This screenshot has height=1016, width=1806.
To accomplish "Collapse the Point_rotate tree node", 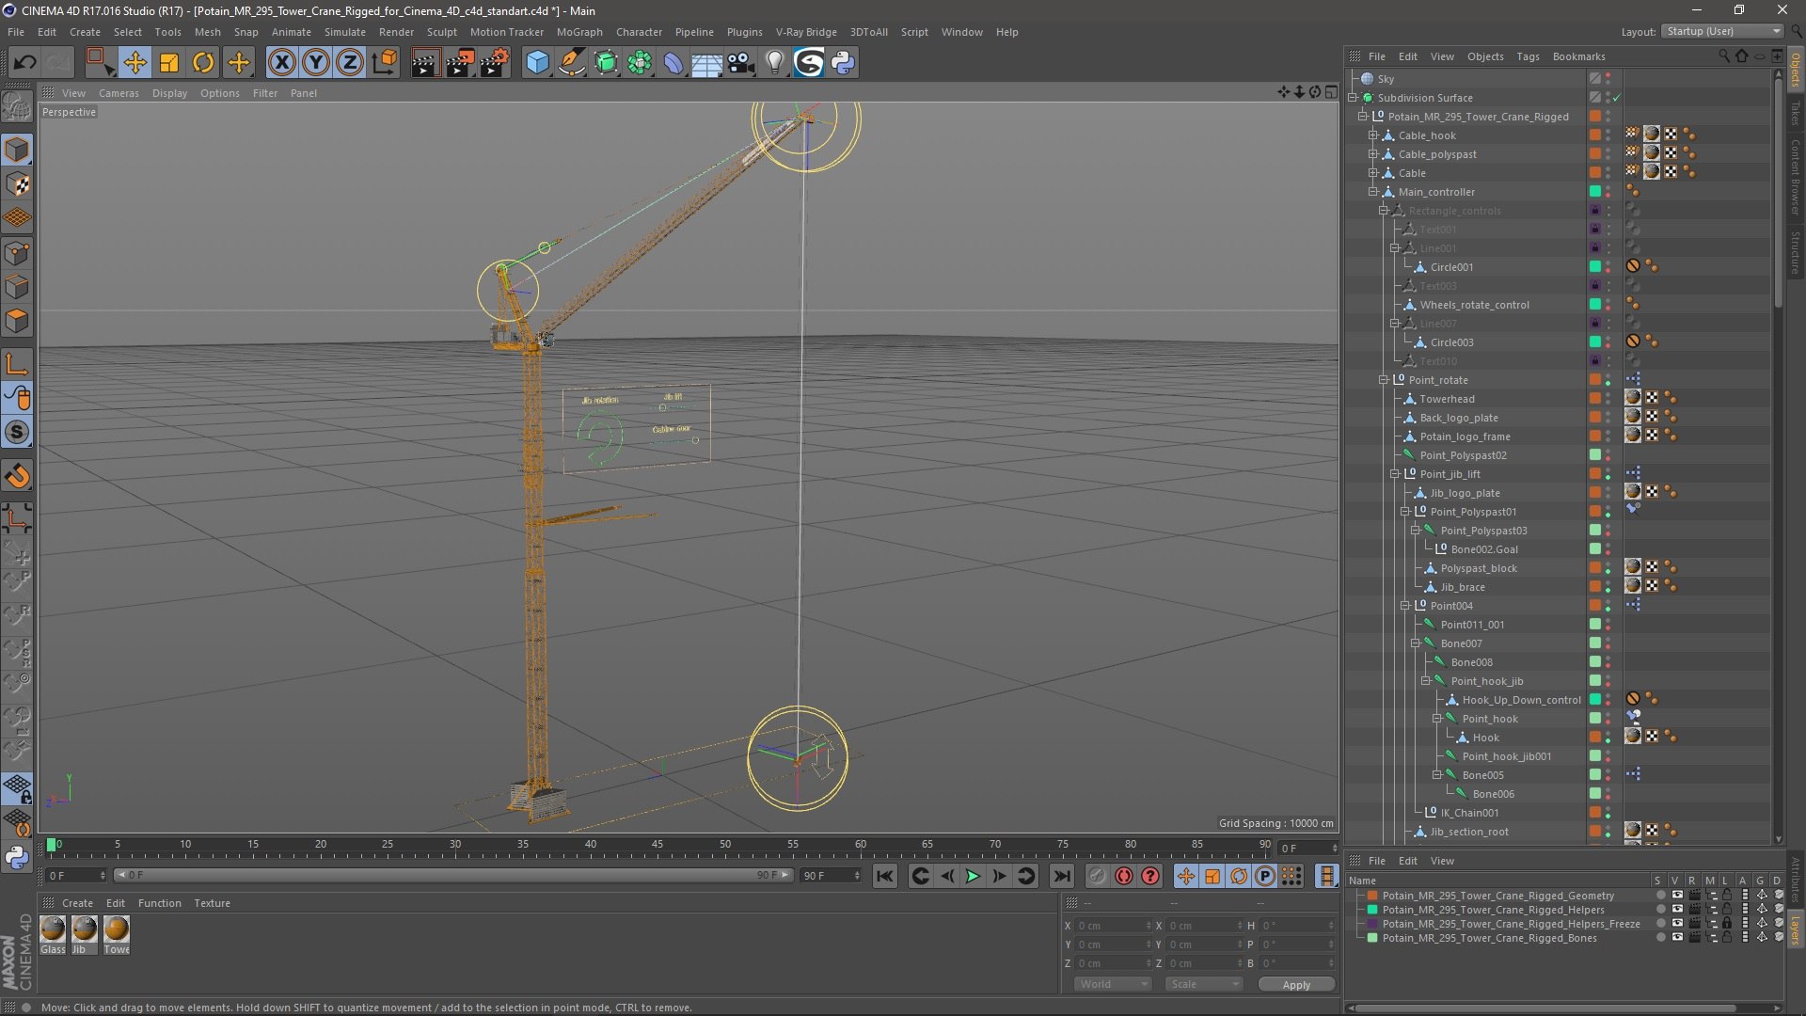I will click(1384, 380).
